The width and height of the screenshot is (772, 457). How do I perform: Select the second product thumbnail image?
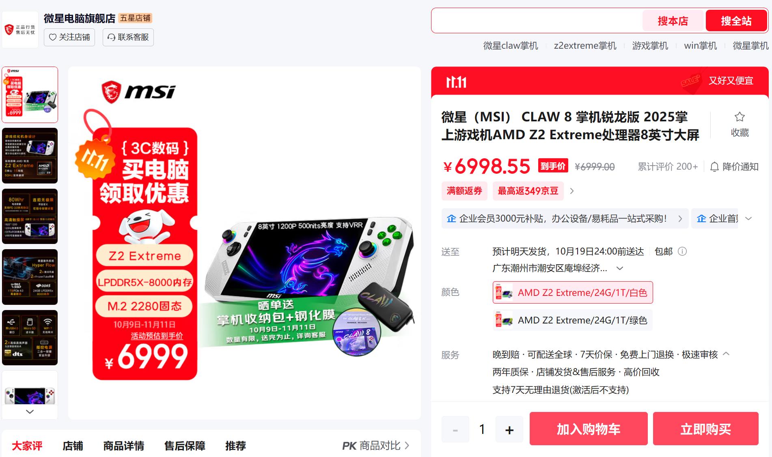tap(30, 155)
